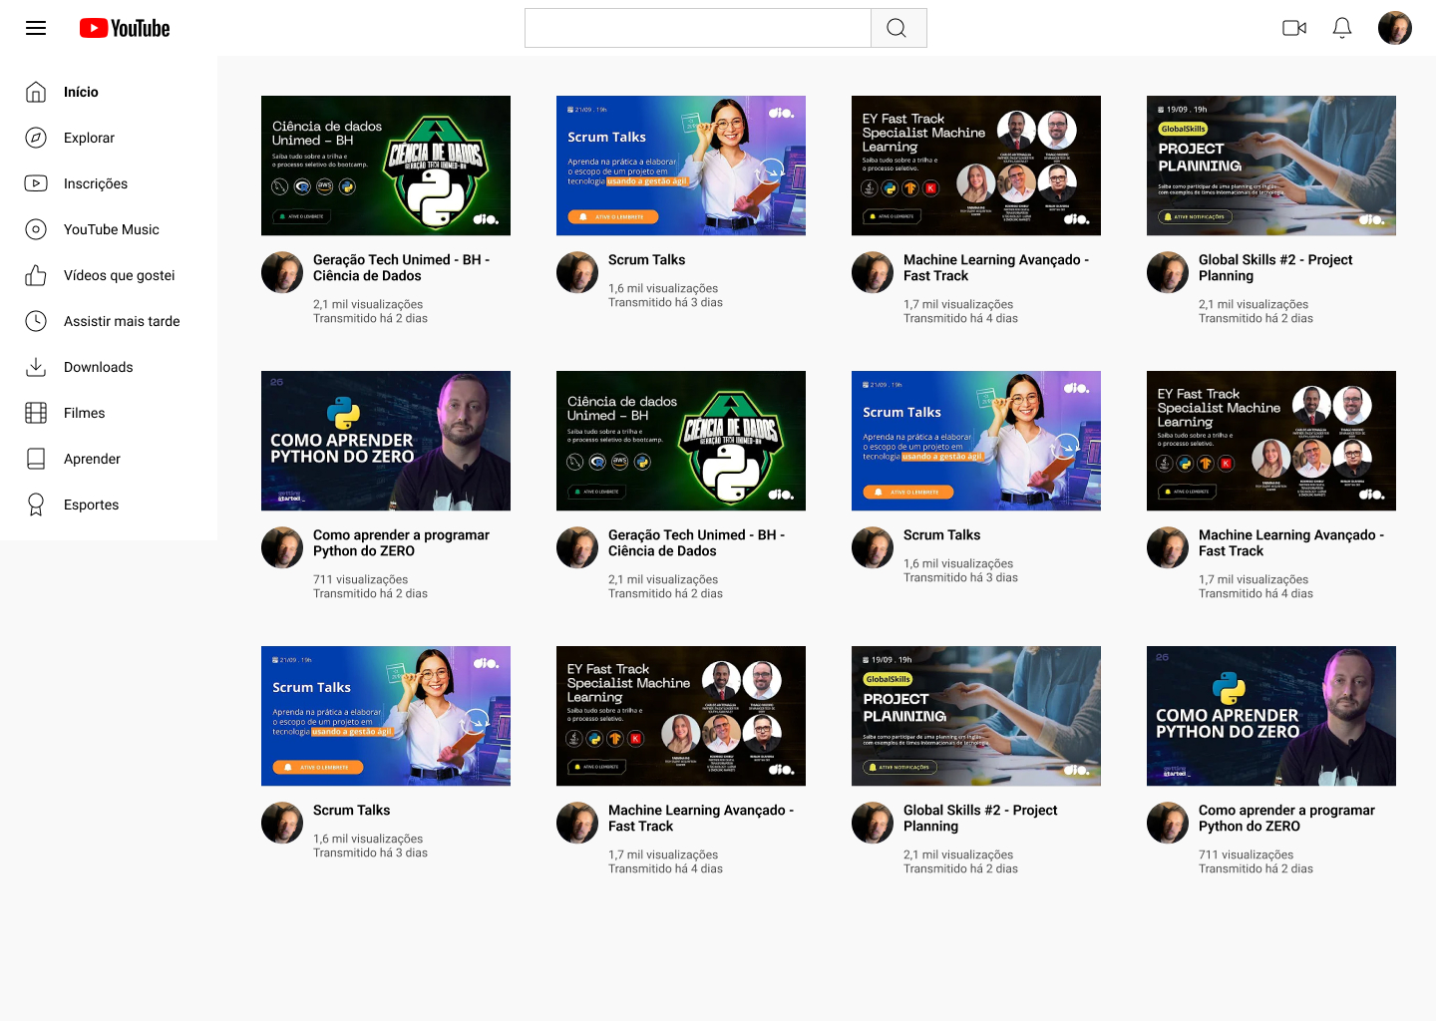Open the user account avatar

click(x=1395, y=28)
